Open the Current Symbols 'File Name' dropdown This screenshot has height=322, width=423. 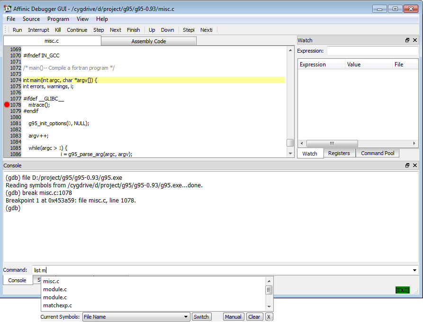[135, 317]
